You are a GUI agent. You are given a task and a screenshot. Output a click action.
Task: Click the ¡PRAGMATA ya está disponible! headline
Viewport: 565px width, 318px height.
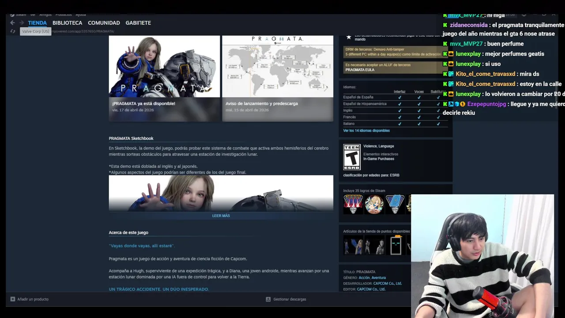click(x=143, y=103)
